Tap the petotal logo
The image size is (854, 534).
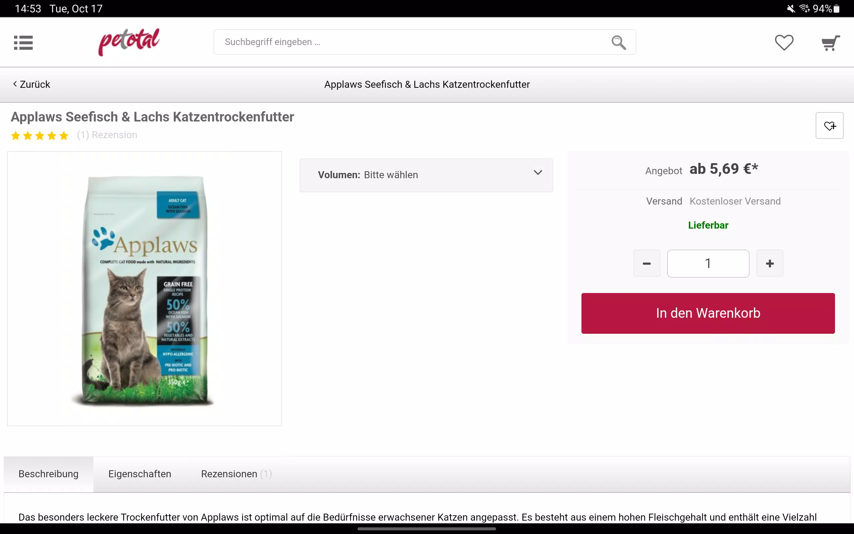129,42
